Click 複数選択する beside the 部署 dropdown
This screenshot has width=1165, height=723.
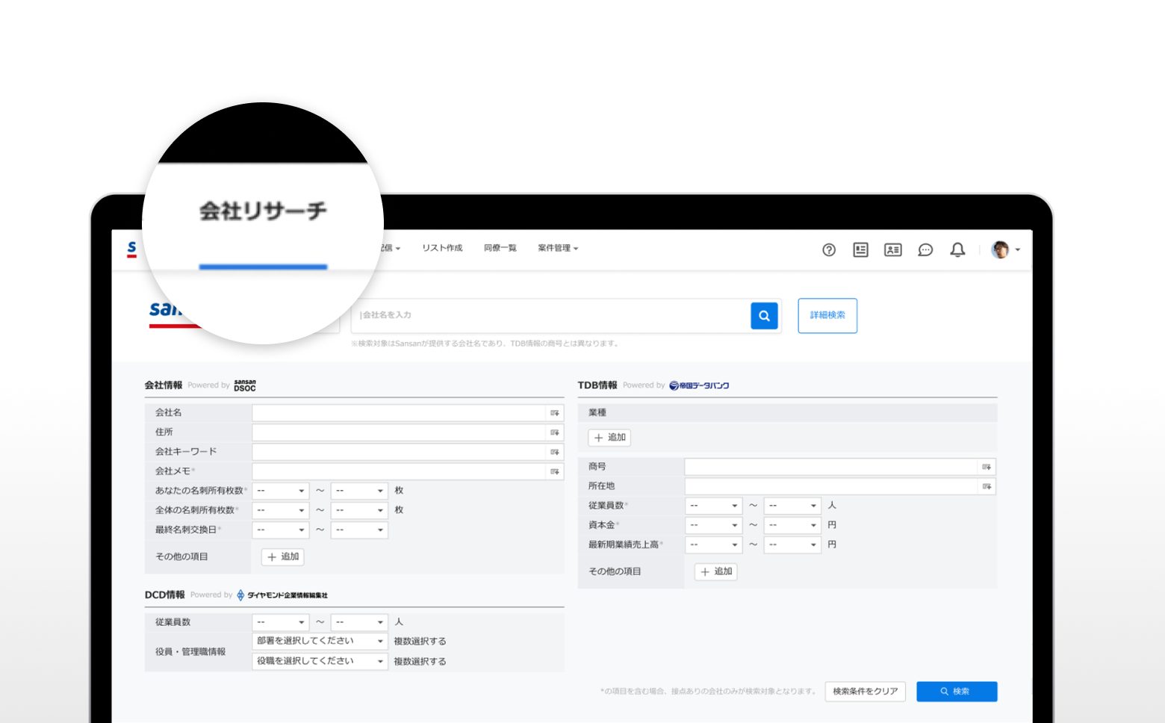pos(420,642)
